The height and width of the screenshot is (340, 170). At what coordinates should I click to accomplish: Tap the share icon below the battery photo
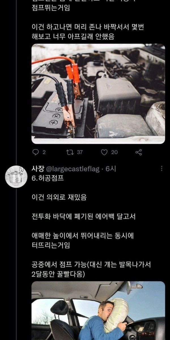(139, 152)
